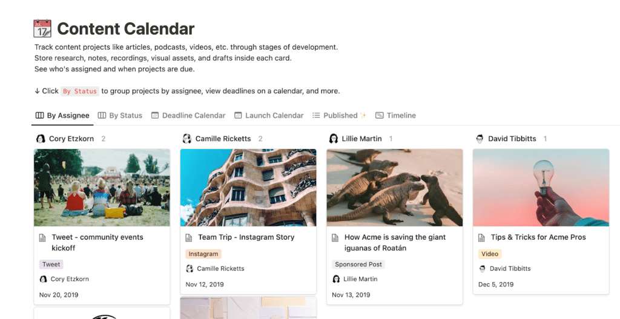Screen dimensions: 620x319
Task: Click the page icon beside Tweet card title
Action: coord(42,237)
